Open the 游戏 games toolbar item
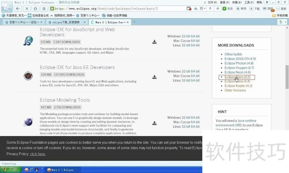 [268, 9]
